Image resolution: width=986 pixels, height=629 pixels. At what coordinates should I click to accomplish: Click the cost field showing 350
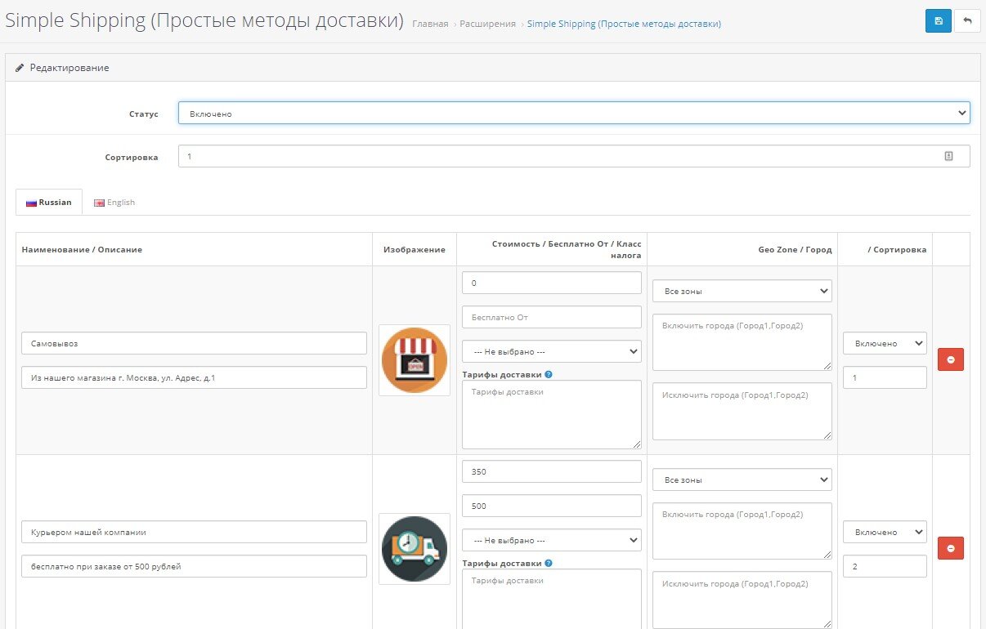[552, 471]
